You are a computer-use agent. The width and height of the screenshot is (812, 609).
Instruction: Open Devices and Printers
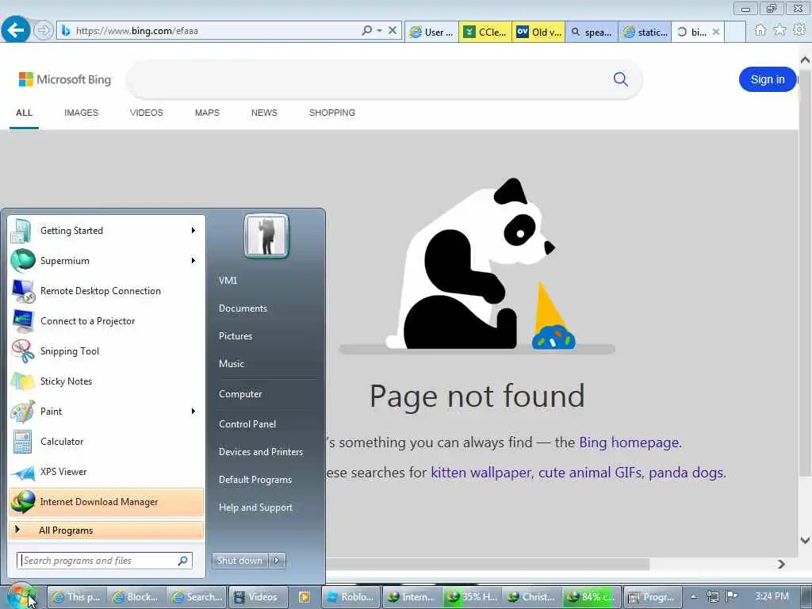(260, 451)
